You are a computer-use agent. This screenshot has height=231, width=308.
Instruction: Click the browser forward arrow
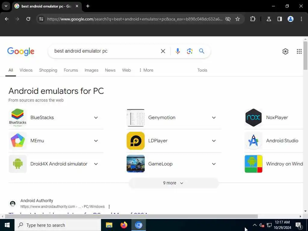point(17,19)
